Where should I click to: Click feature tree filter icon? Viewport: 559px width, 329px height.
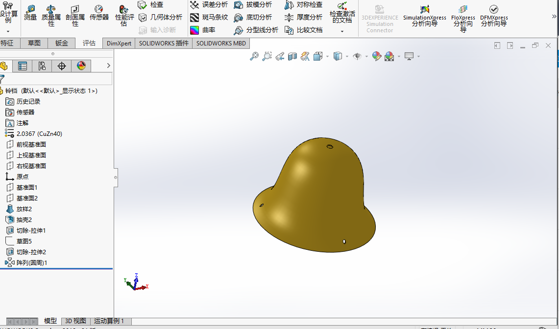2,79
